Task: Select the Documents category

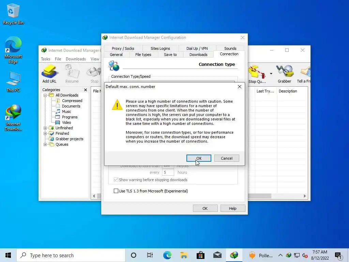Action: (x=71, y=106)
